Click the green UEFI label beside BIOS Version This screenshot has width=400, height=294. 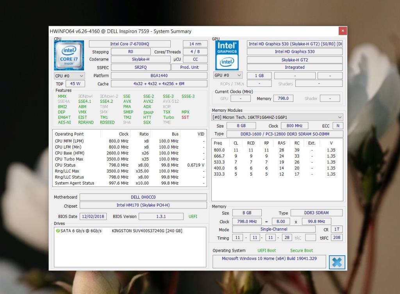193,216
